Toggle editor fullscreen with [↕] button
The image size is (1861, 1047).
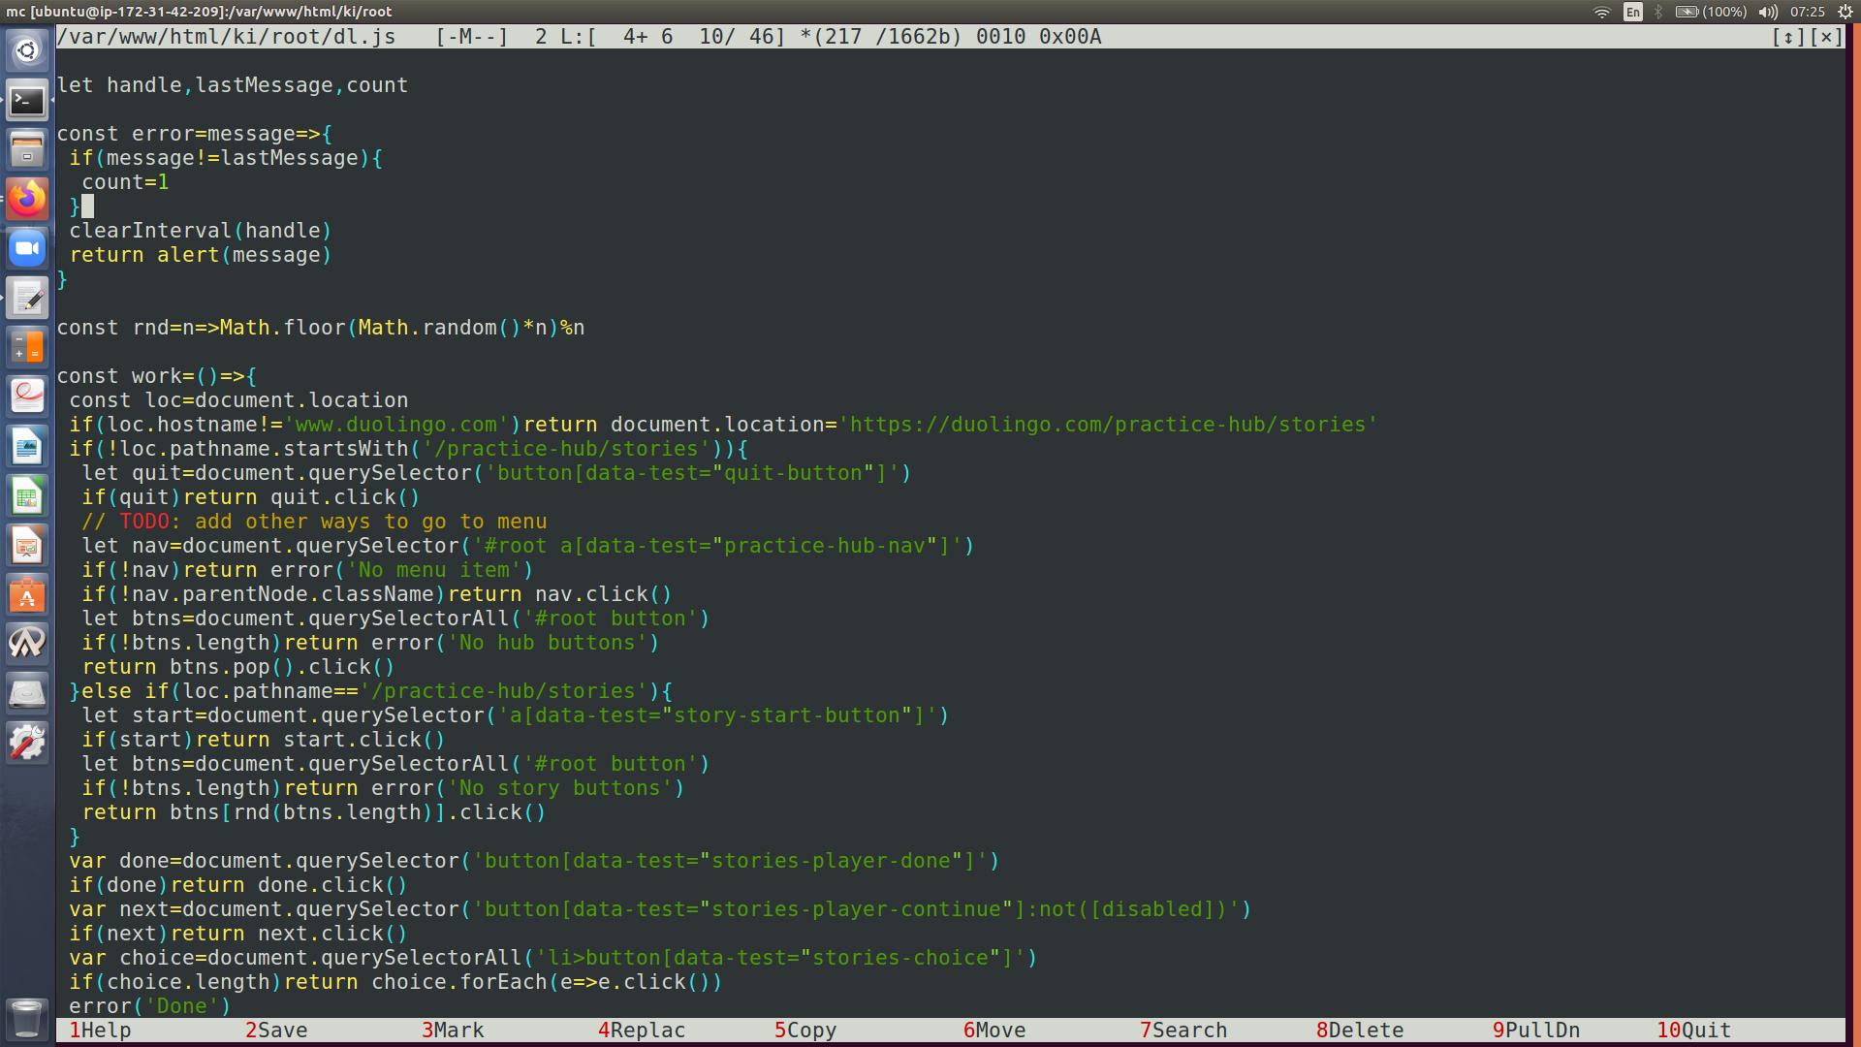click(x=1788, y=37)
